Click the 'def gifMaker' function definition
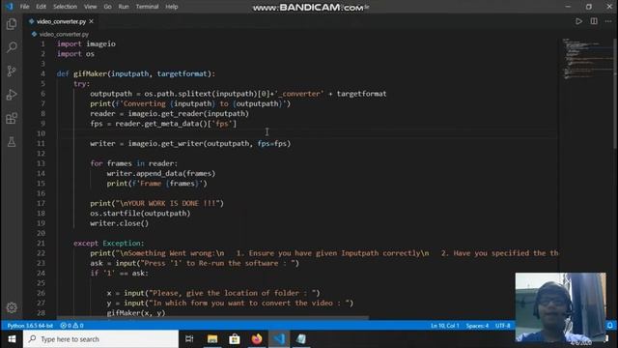This screenshot has width=618, height=348. click(x=136, y=73)
